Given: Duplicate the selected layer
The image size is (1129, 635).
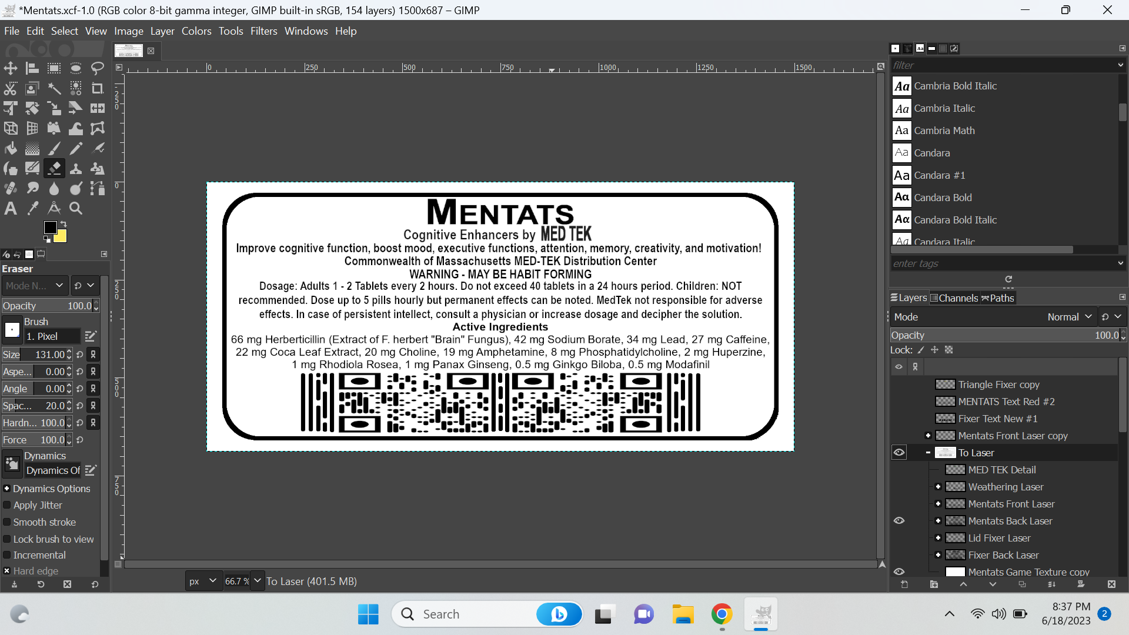Looking at the screenshot, I should (1022, 584).
